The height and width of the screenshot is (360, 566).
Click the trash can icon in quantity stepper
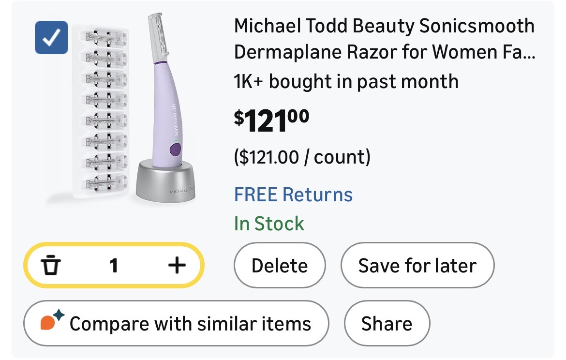pyautogui.click(x=49, y=265)
